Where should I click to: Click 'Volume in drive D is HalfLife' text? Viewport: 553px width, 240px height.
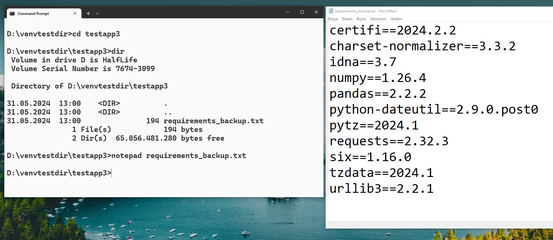(74, 60)
